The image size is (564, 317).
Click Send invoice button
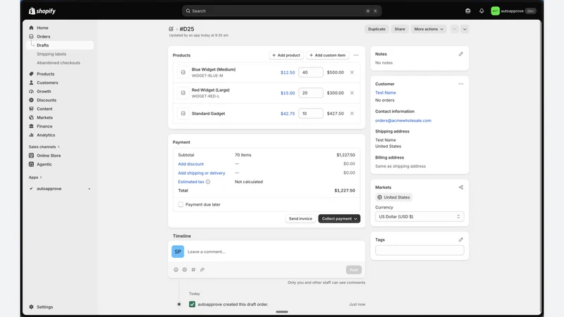(x=300, y=218)
